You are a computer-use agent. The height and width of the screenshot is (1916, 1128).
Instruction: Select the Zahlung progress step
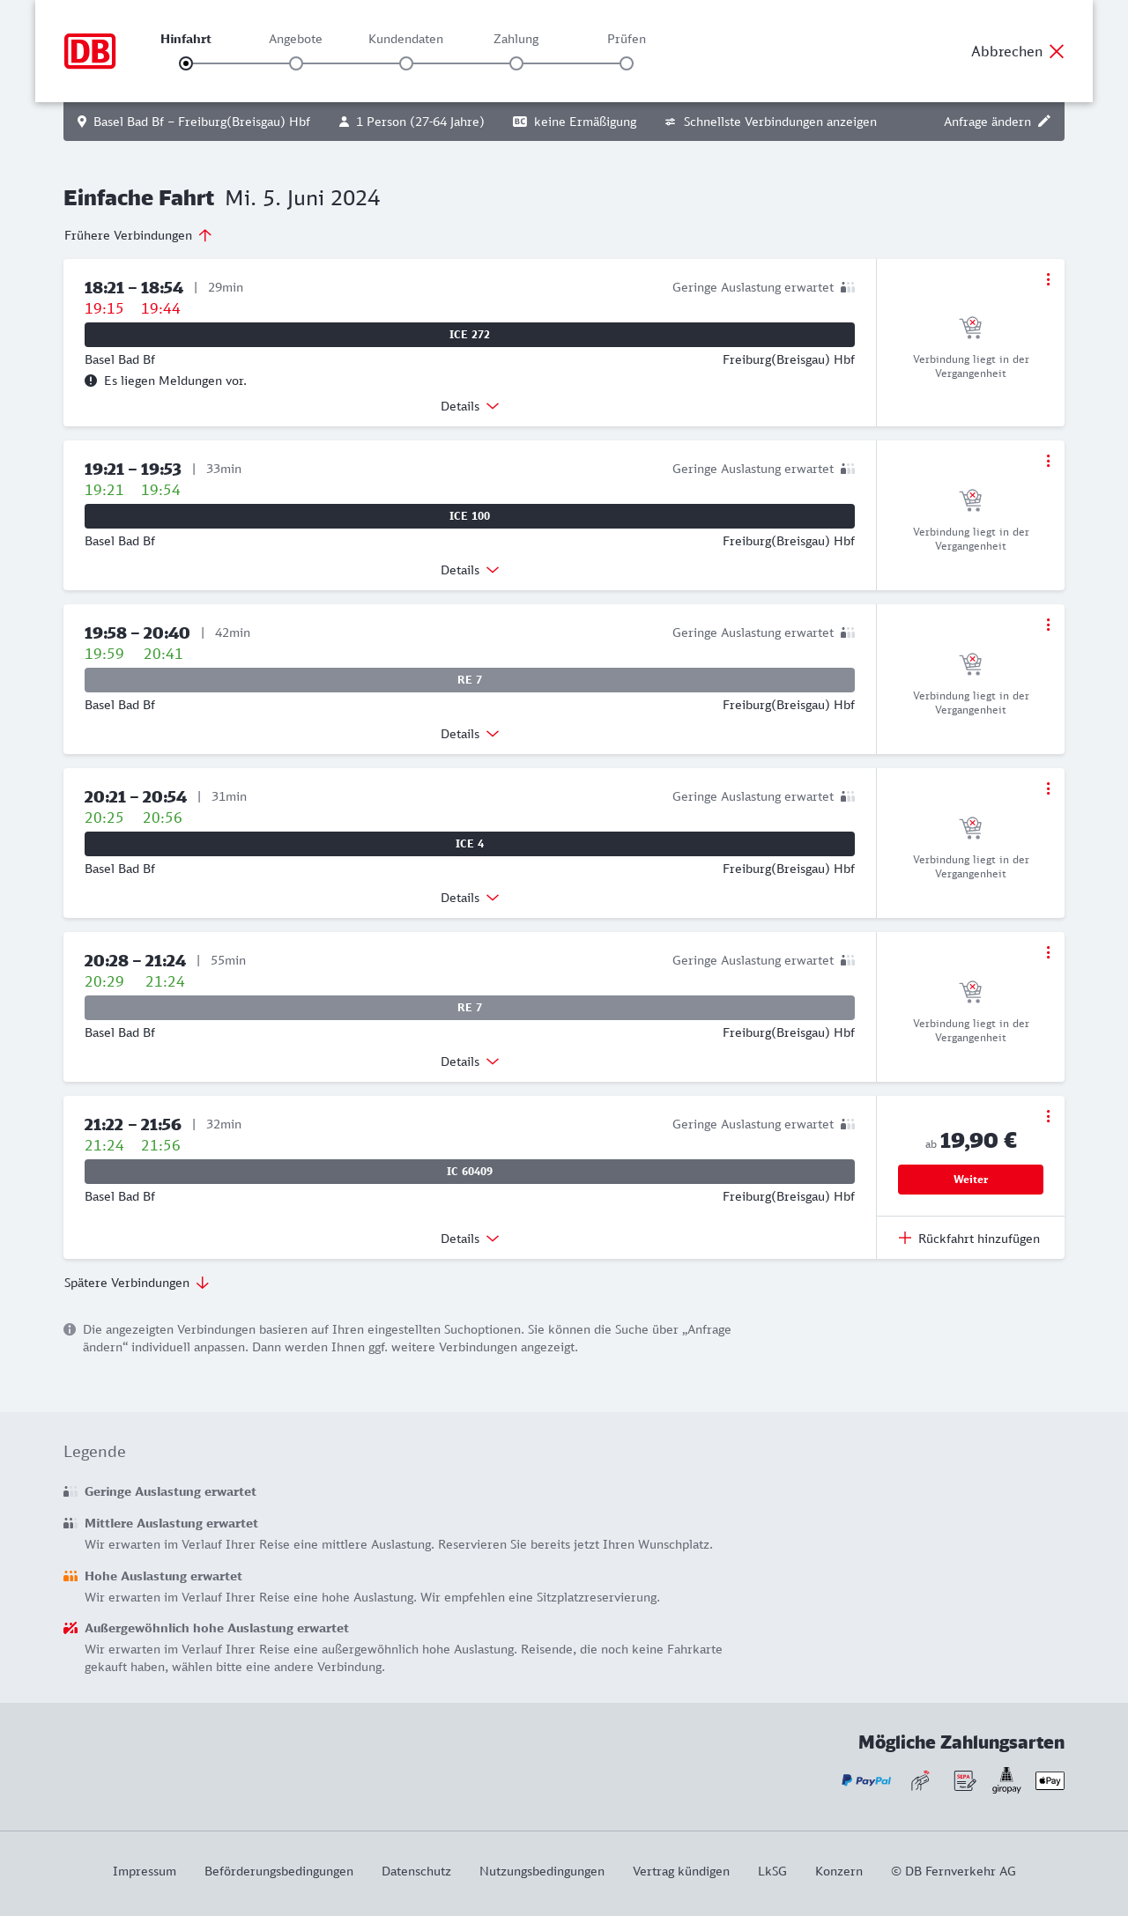(x=516, y=63)
